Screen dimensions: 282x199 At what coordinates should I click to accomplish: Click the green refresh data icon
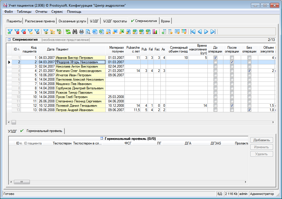68,32
